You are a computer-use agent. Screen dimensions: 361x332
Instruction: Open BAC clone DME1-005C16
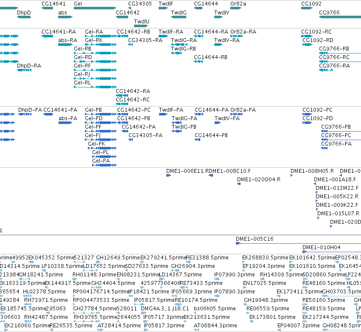(255, 239)
